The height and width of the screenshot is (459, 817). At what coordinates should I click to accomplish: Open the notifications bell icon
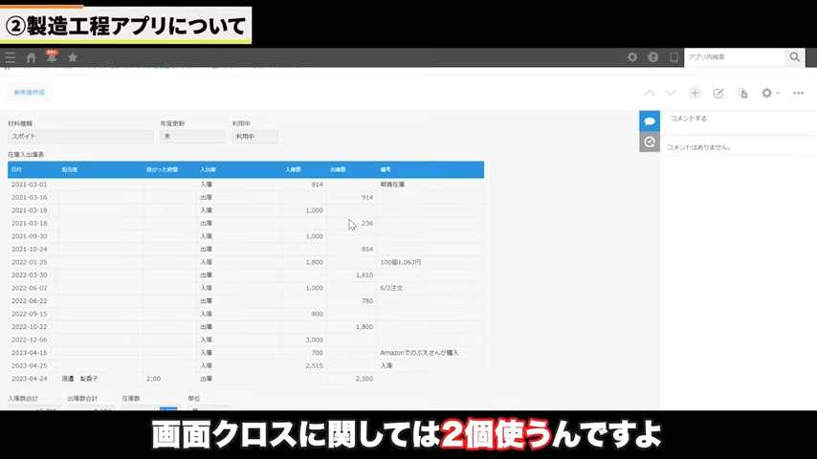pyautogui.click(x=52, y=56)
